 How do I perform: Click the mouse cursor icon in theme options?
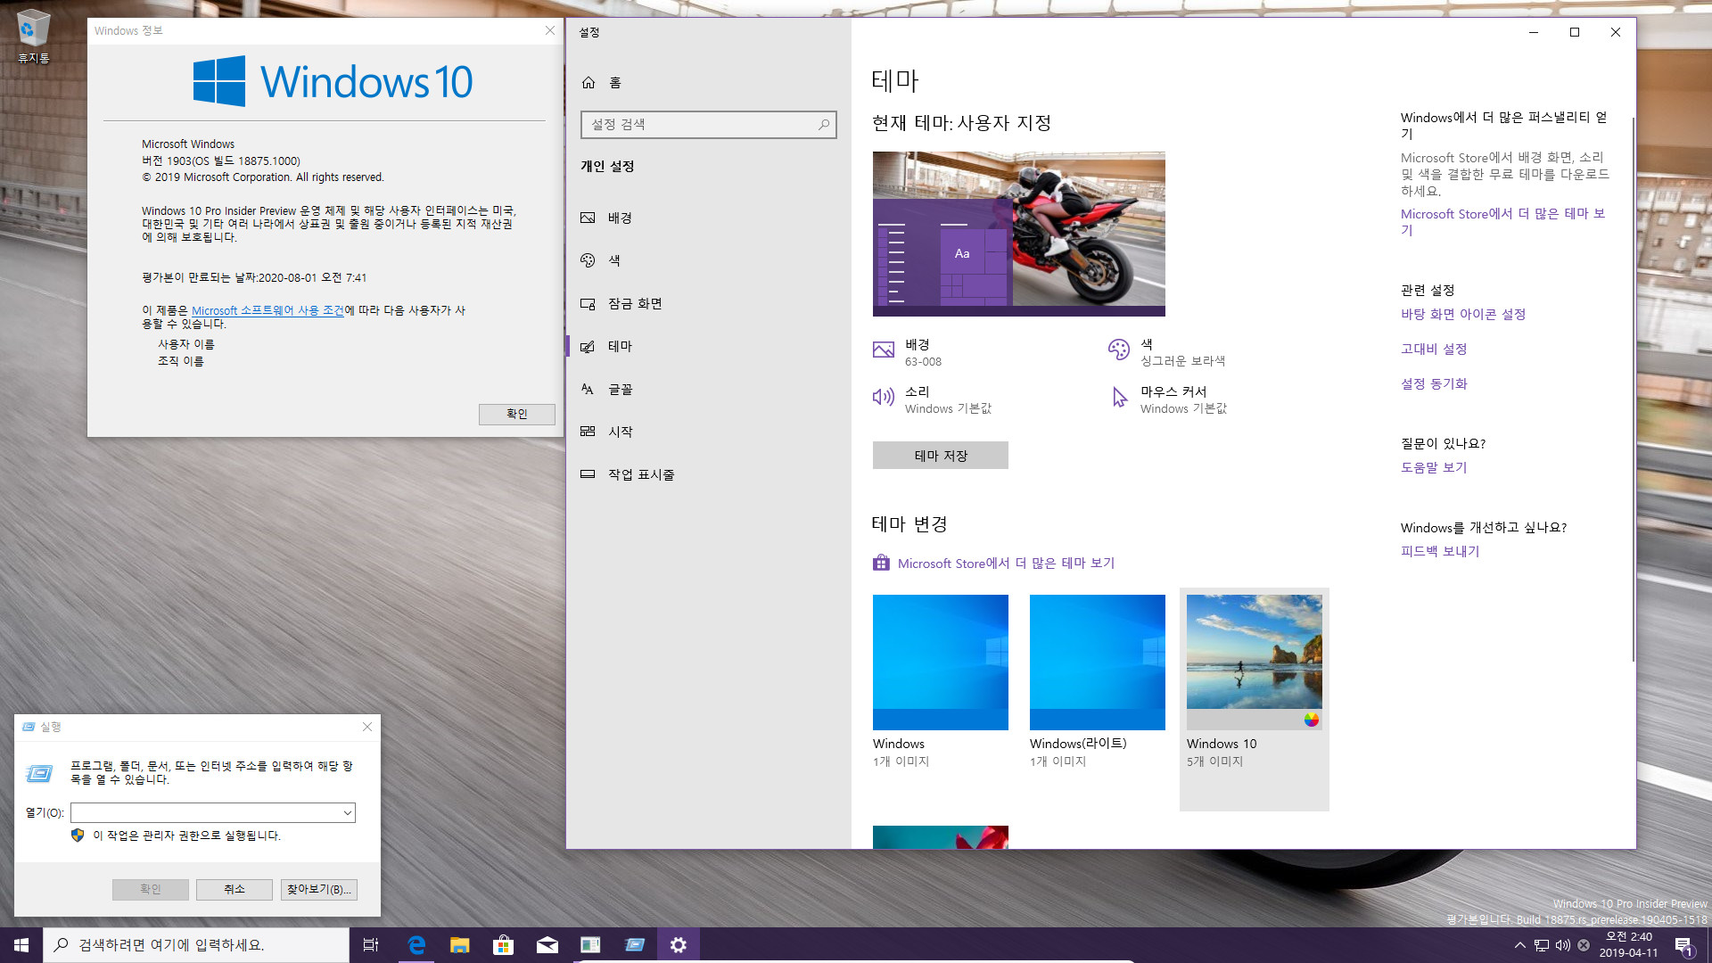coord(1119,397)
